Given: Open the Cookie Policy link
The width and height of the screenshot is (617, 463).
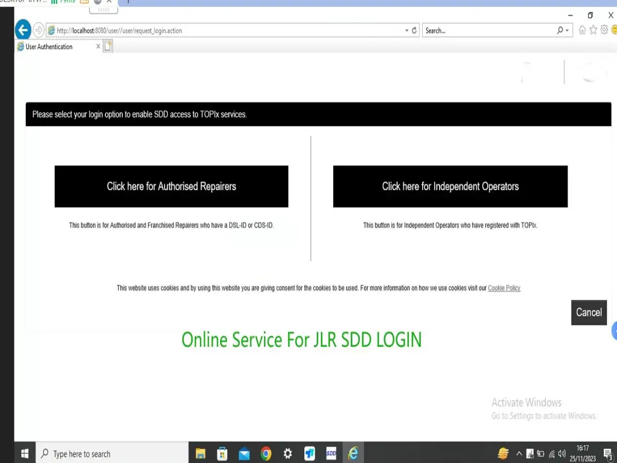Looking at the screenshot, I should tap(504, 288).
